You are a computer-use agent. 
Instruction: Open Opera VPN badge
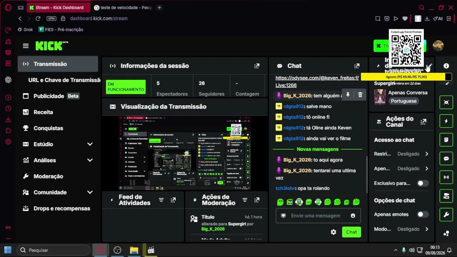click(x=51, y=19)
